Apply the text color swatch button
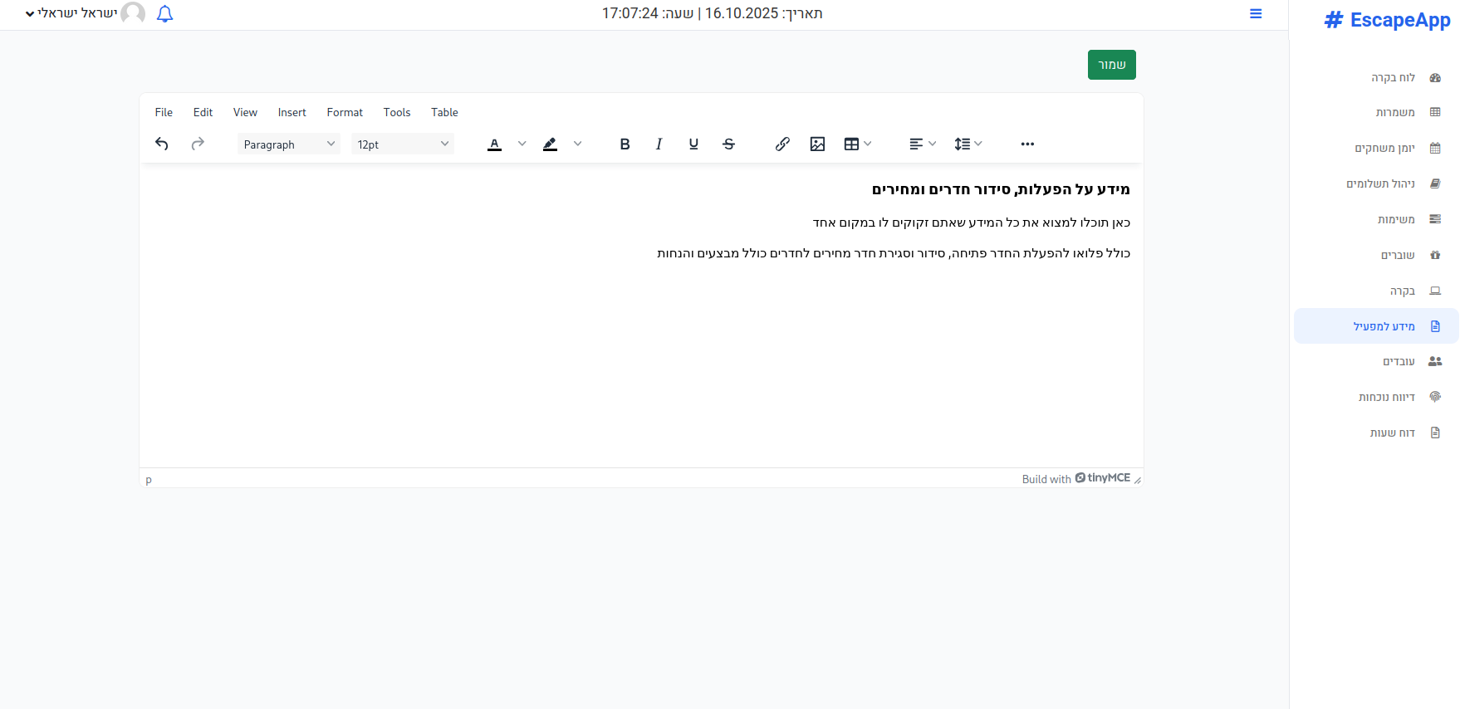This screenshot has height=709, width=1460. coord(495,144)
